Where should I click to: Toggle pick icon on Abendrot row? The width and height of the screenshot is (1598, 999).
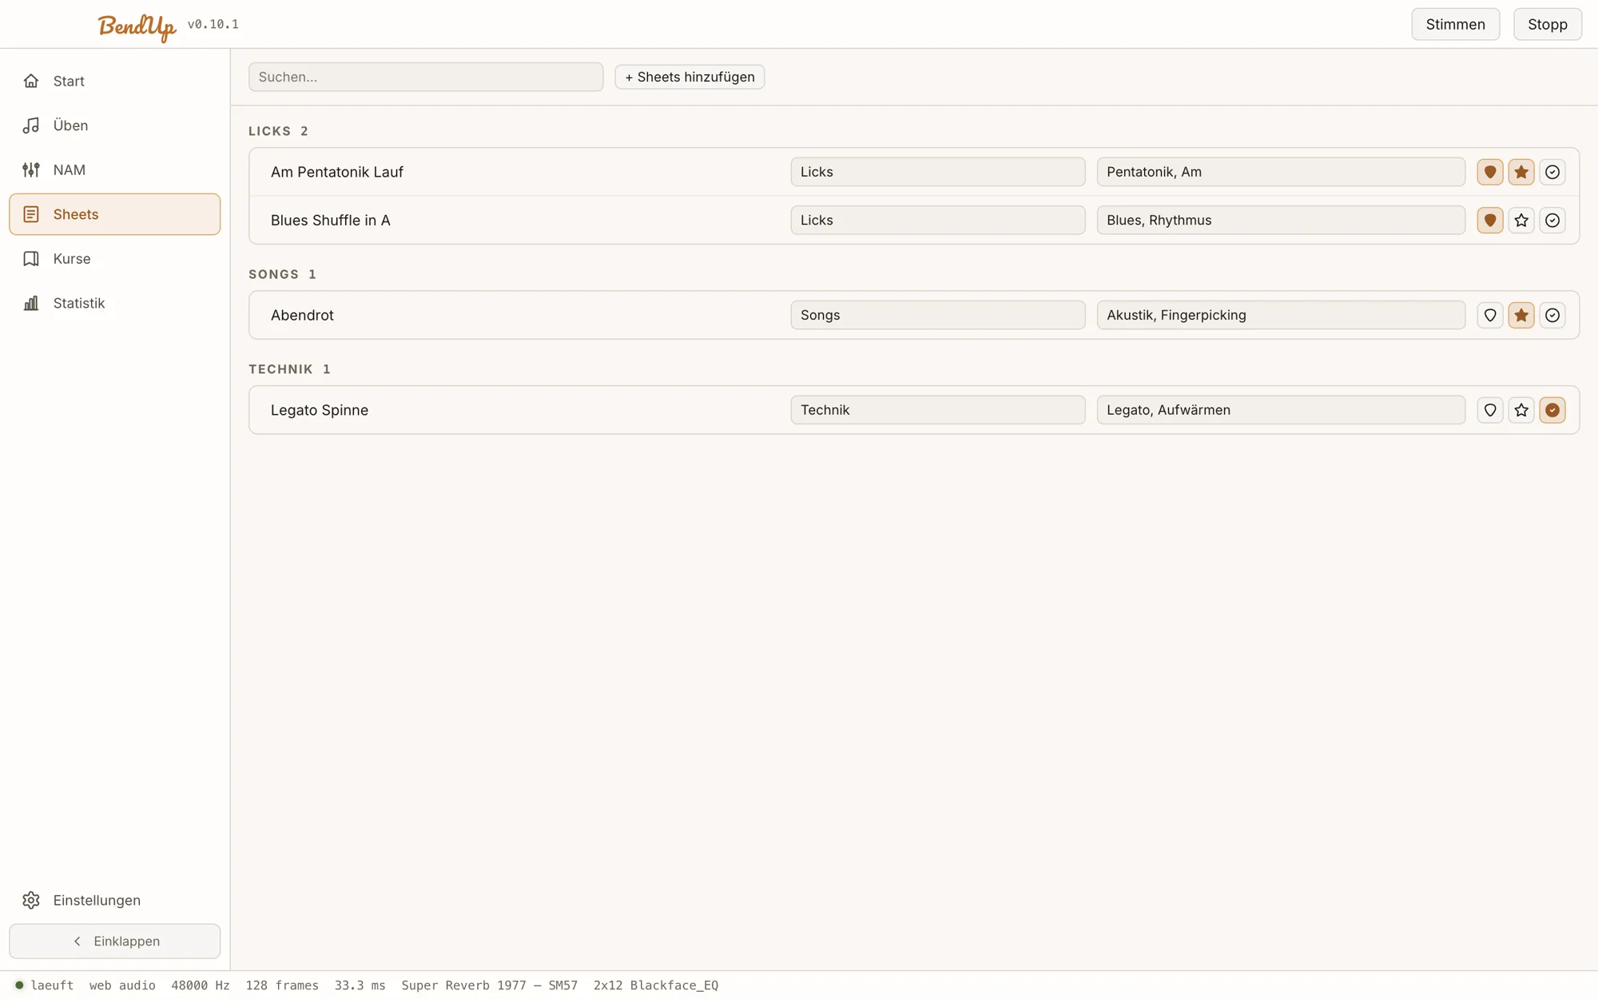click(1490, 315)
